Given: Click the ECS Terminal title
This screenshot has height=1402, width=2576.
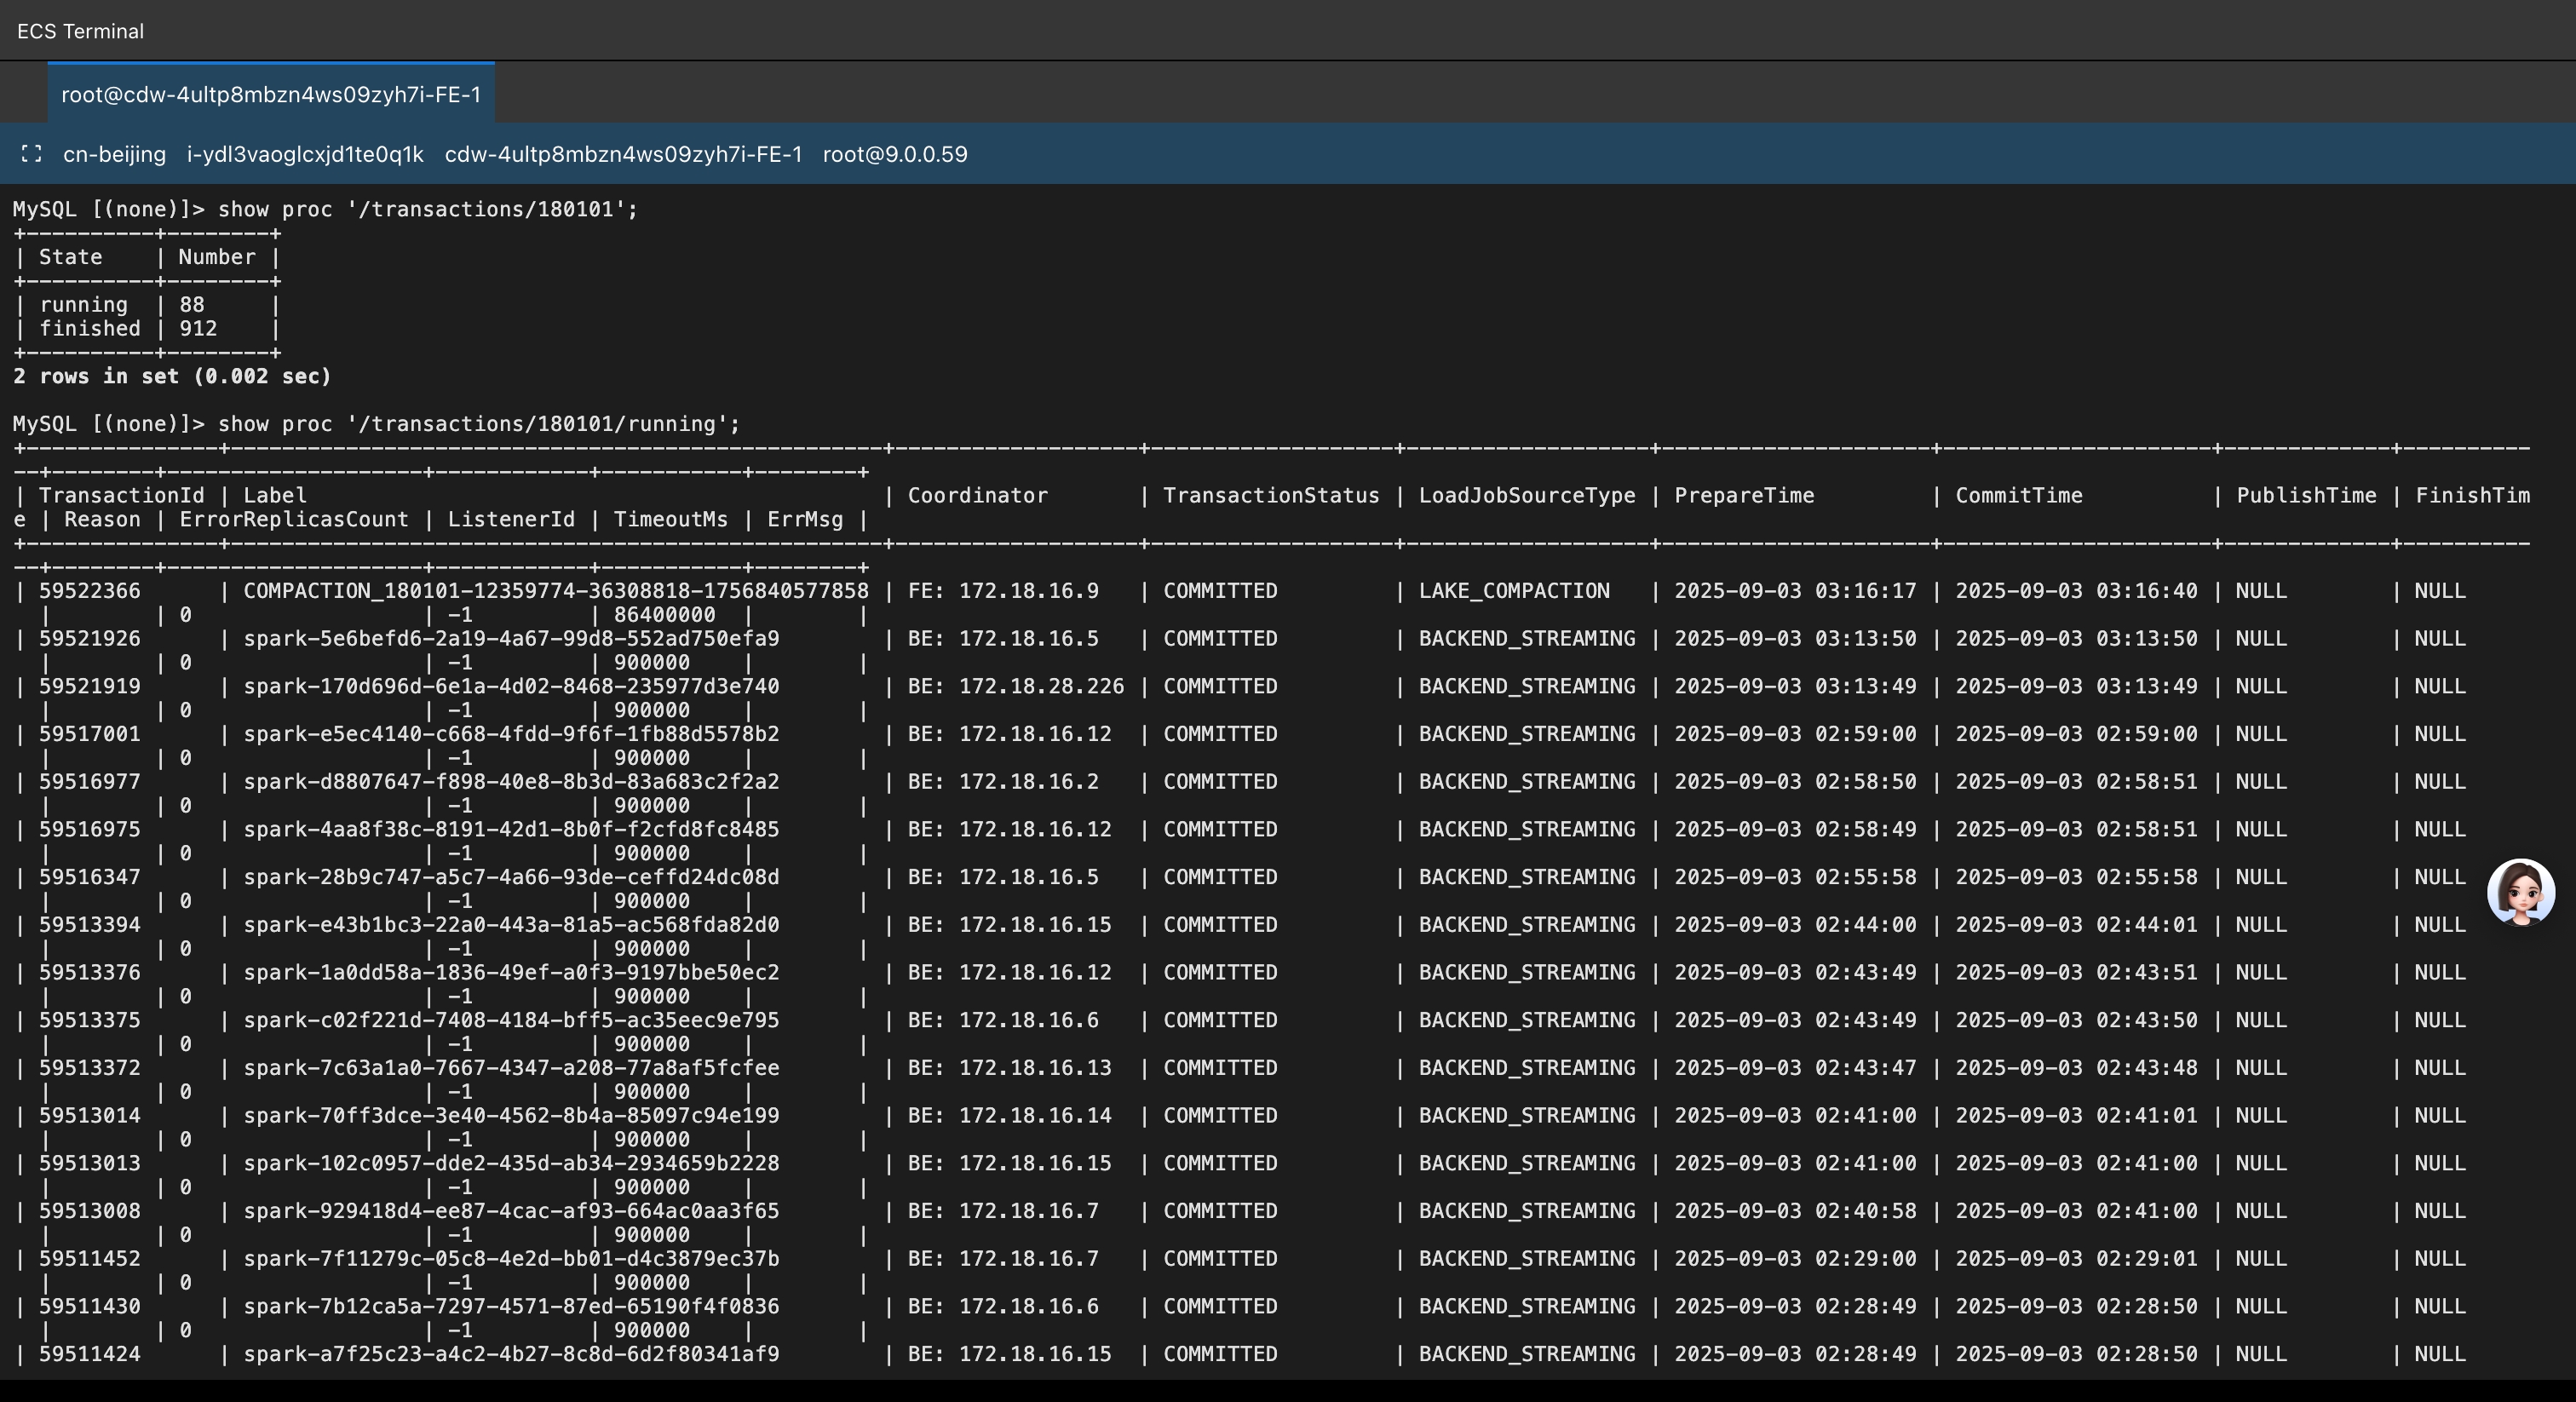Looking at the screenshot, I should click(80, 31).
